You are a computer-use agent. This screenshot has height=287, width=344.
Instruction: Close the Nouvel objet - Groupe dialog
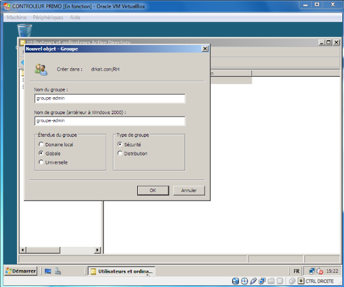click(x=204, y=49)
